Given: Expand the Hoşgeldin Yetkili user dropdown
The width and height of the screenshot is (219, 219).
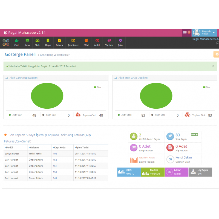Looking at the screenshot, I should [x=214, y=33].
